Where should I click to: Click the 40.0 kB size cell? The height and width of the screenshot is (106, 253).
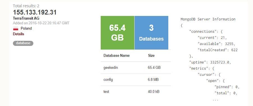coord(154,92)
